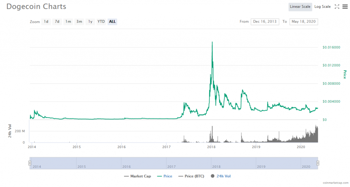
Task: Click the $0.012000 price axis label
Action: 331,65
